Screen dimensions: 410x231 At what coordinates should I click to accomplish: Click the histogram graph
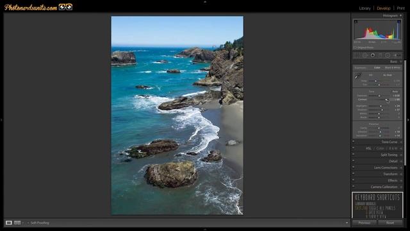point(377,30)
